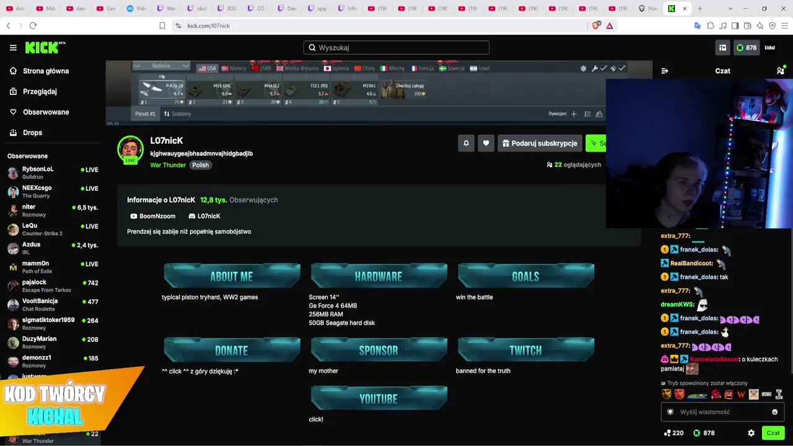Click the Brave Rewards triangle icon
Viewport: 793px width, 446px height.
pyautogui.click(x=610, y=25)
